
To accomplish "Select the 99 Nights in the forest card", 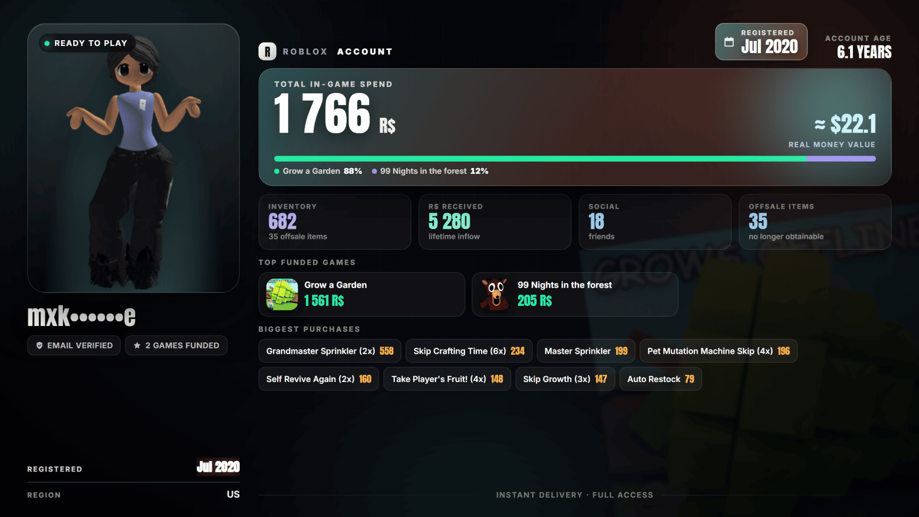I will click(x=575, y=294).
